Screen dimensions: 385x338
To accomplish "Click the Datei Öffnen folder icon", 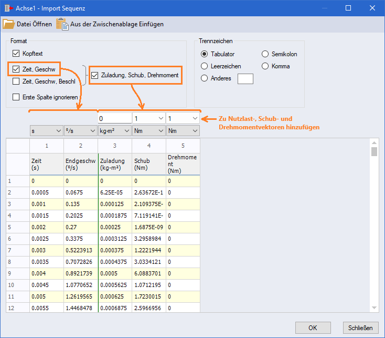I will click(8, 24).
